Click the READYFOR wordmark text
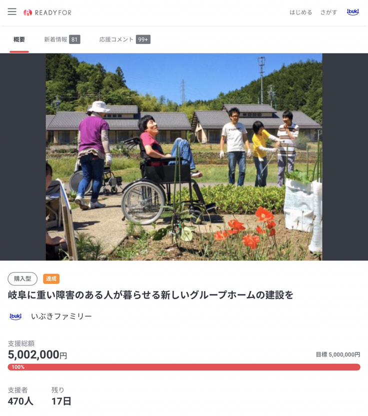Image resolution: width=368 pixels, height=416 pixels. click(x=53, y=12)
